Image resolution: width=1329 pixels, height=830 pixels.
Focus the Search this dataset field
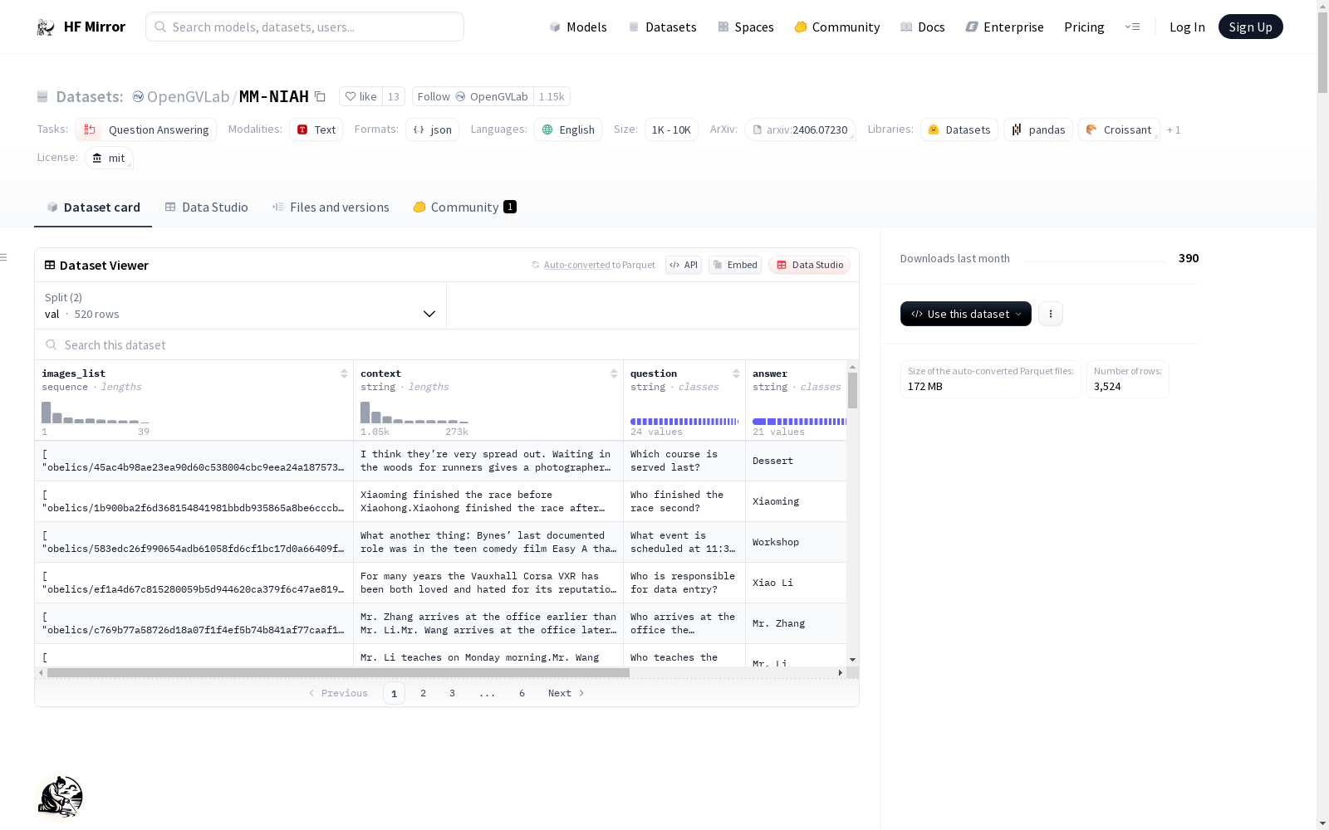(447, 345)
